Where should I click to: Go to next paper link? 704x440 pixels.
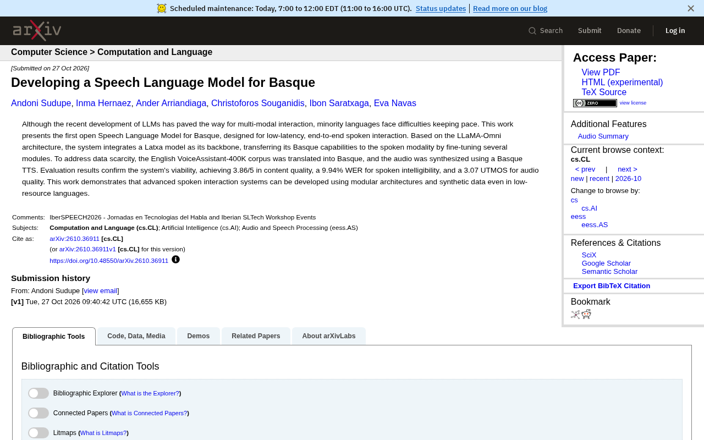[x=628, y=169]
